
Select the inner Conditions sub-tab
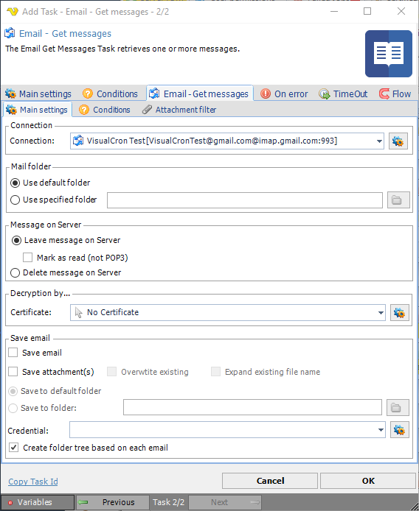pos(105,110)
